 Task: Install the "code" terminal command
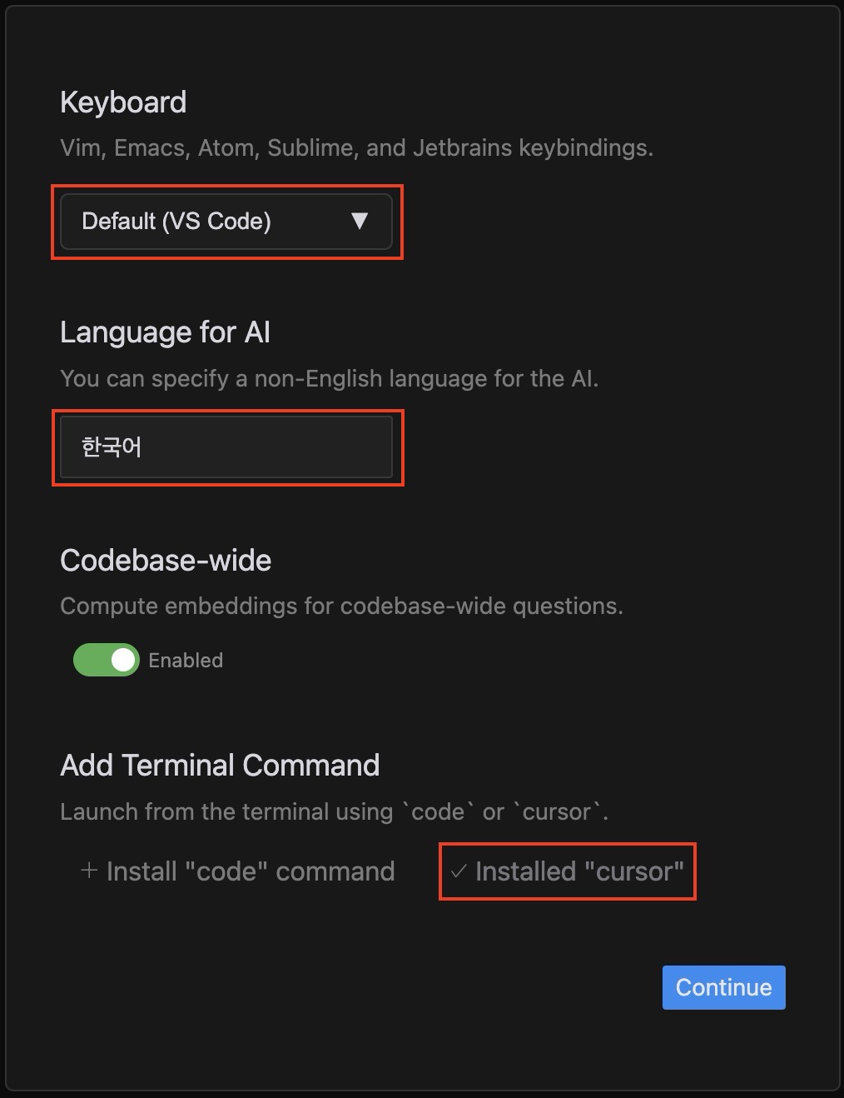(x=237, y=871)
